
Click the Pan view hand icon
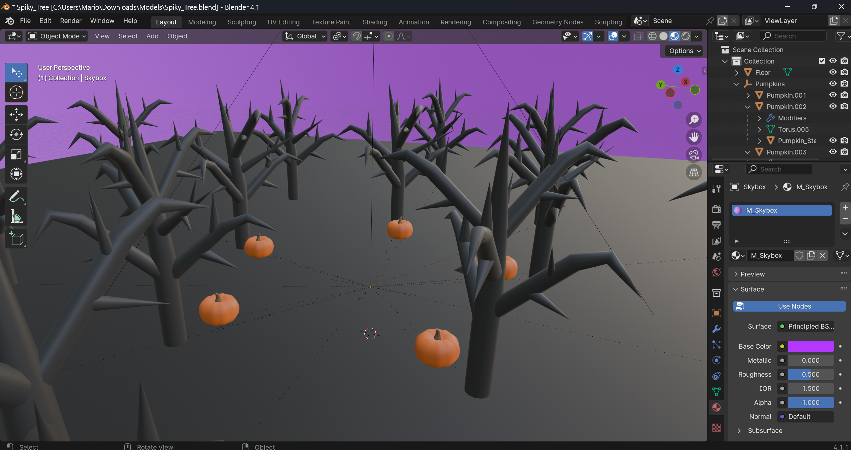(x=694, y=137)
